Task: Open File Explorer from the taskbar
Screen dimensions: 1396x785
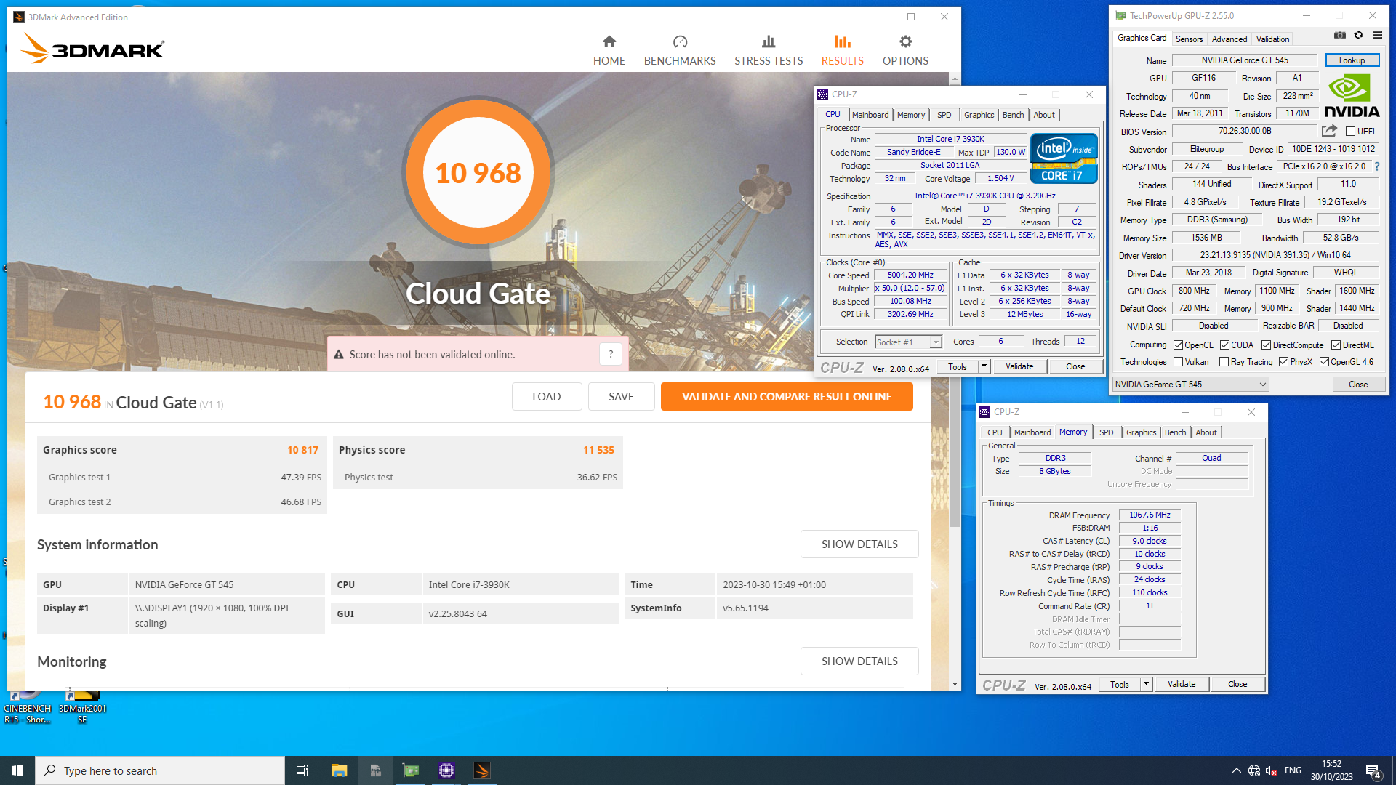Action: click(x=339, y=770)
